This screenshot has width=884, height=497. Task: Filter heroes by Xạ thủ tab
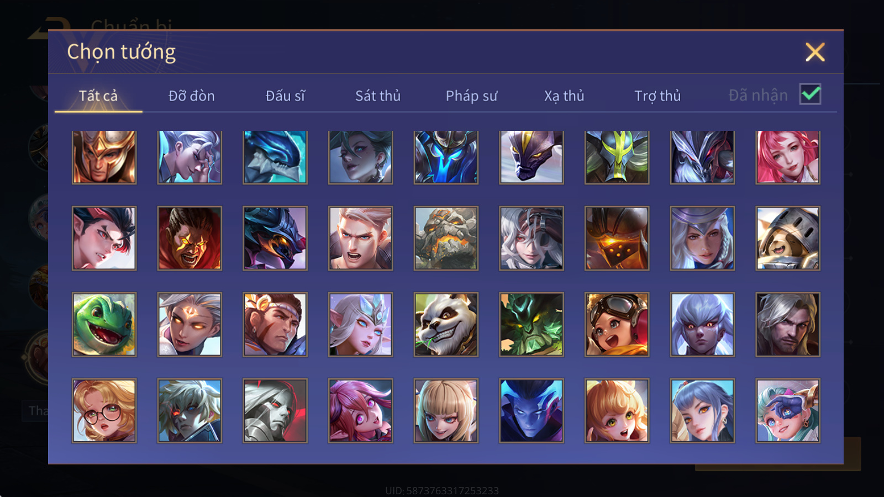(564, 96)
